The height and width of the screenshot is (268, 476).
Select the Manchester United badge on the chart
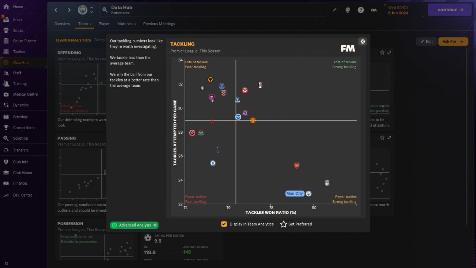253,120
